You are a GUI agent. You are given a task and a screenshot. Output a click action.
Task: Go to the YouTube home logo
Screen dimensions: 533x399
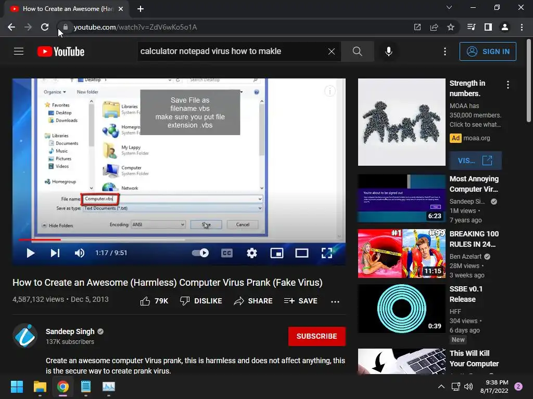click(61, 51)
